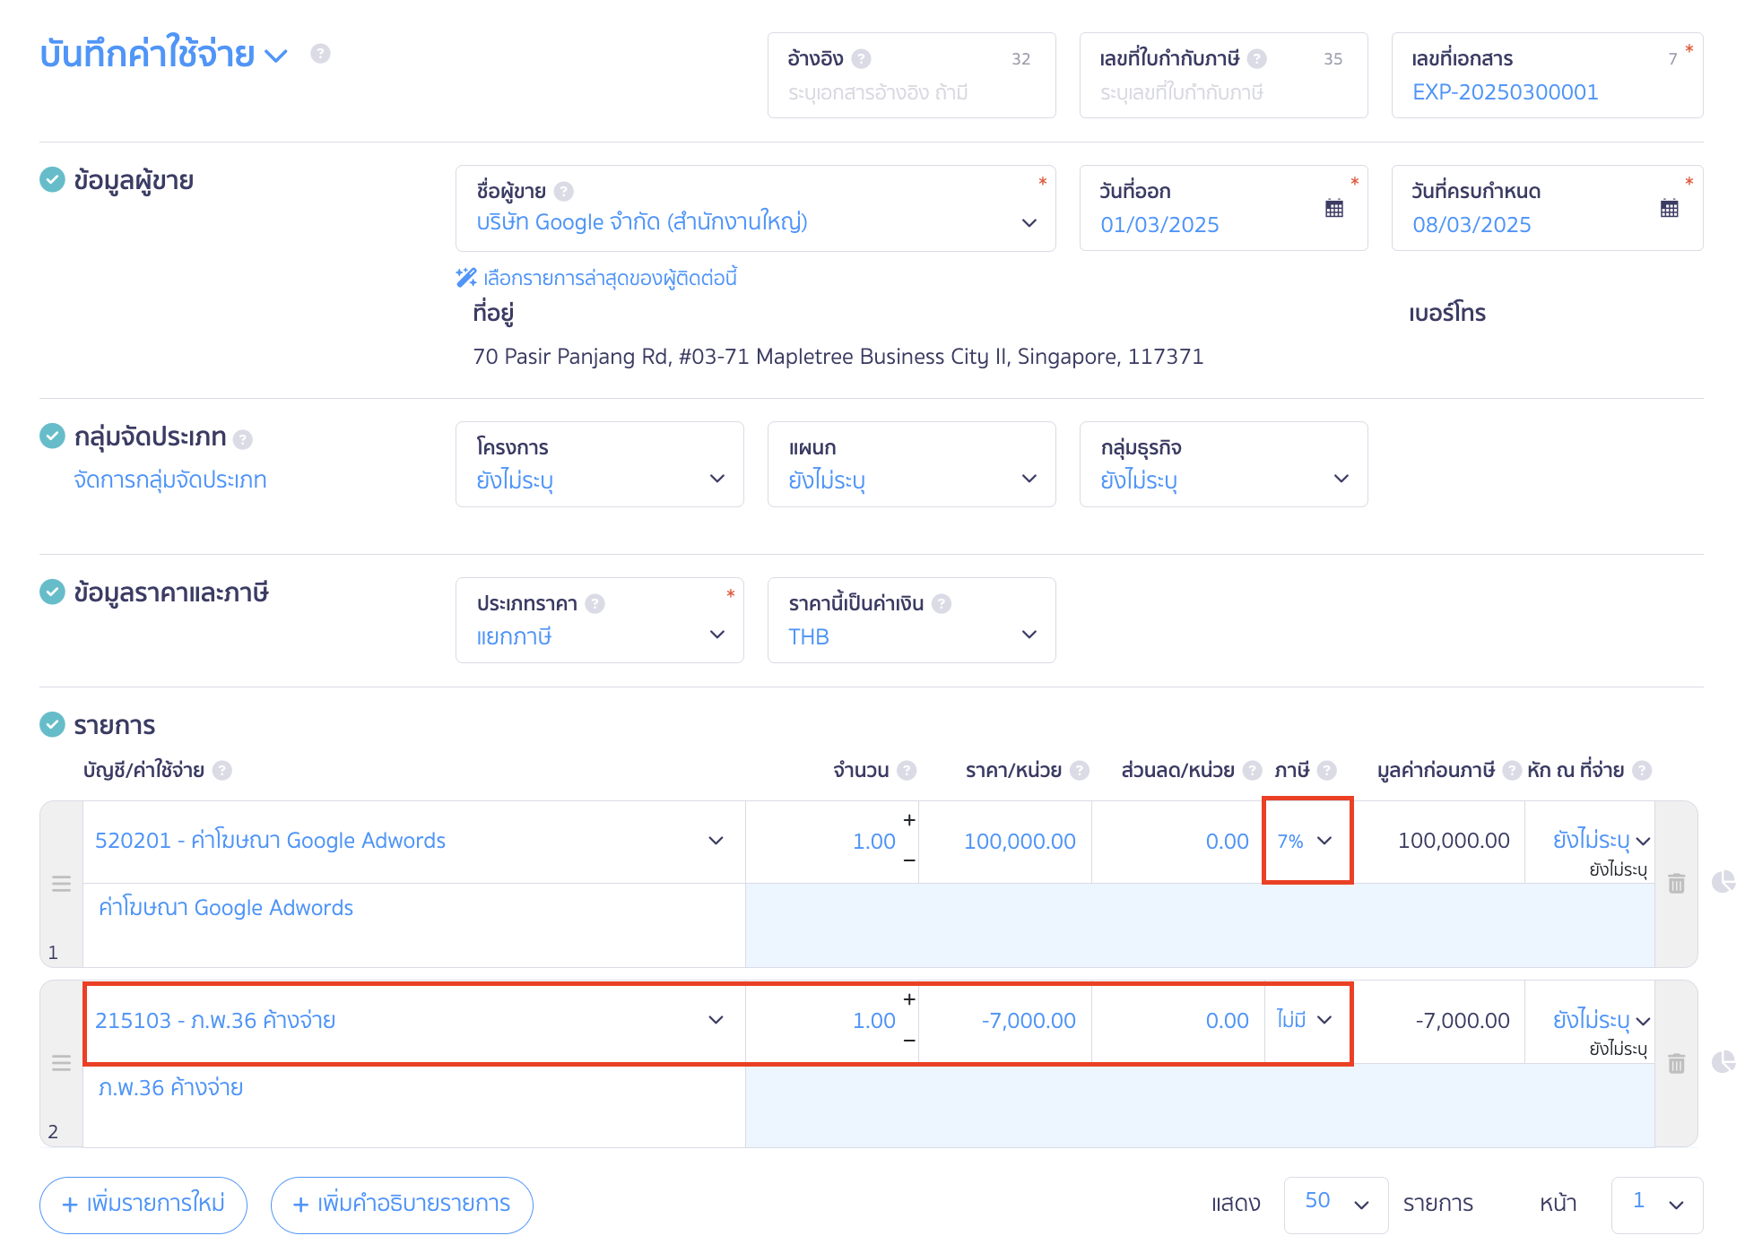The height and width of the screenshot is (1253, 1745).
Task: Click pie chart icon on row 1
Action: tap(1723, 883)
